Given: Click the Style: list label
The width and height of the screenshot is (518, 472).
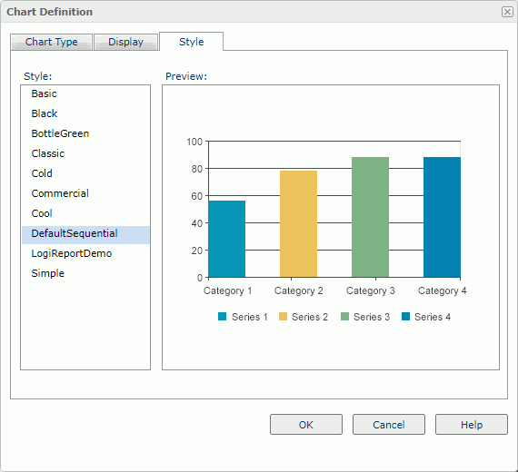Looking at the screenshot, I should (x=37, y=76).
